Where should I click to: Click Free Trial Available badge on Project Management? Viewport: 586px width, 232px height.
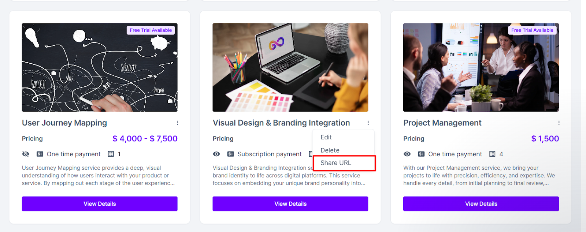pyautogui.click(x=532, y=30)
